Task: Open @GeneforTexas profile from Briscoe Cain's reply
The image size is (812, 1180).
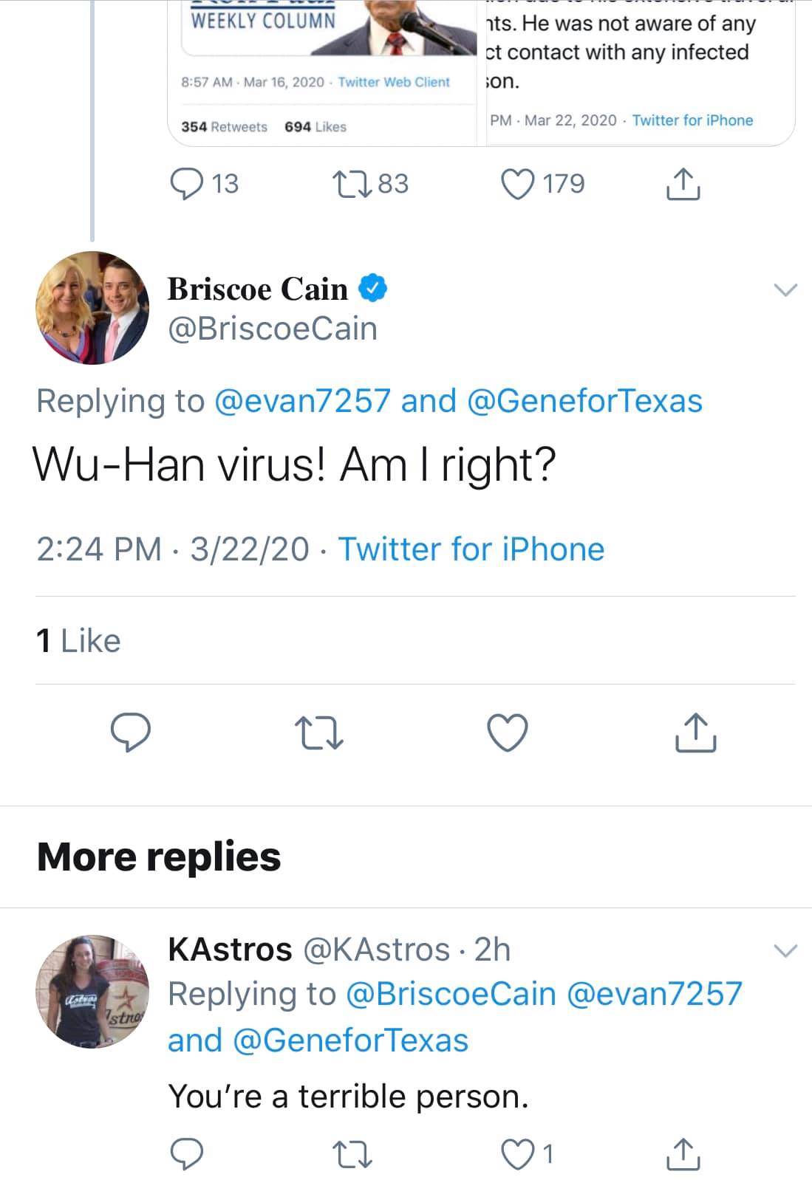Action: tap(584, 401)
